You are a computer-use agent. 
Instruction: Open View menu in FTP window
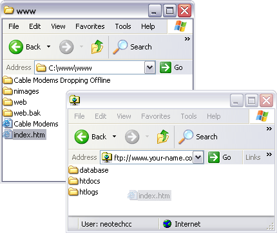(124, 116)
